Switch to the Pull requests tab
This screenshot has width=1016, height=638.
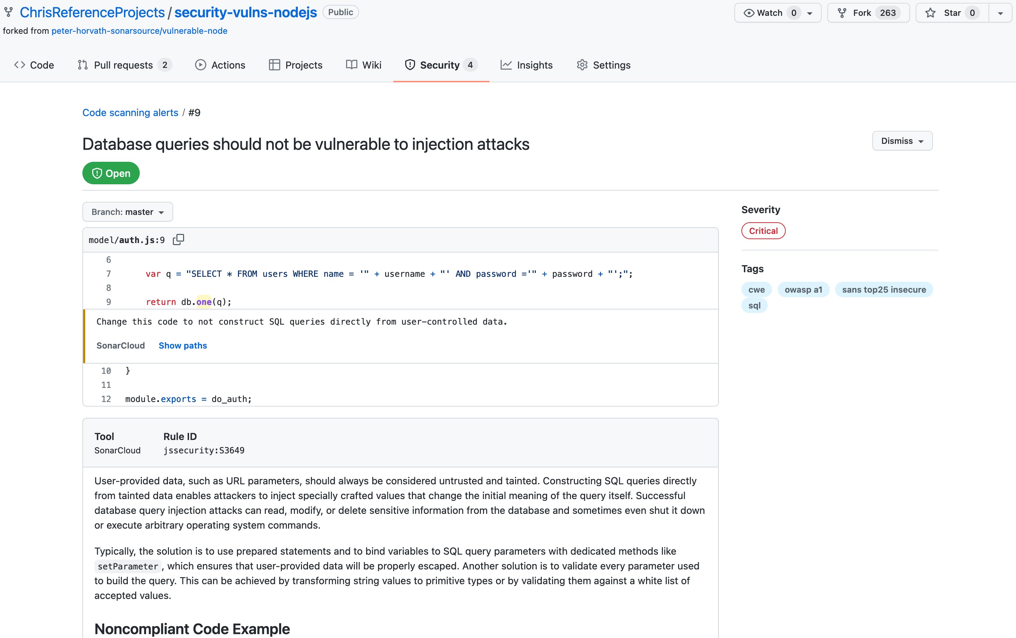123,64
